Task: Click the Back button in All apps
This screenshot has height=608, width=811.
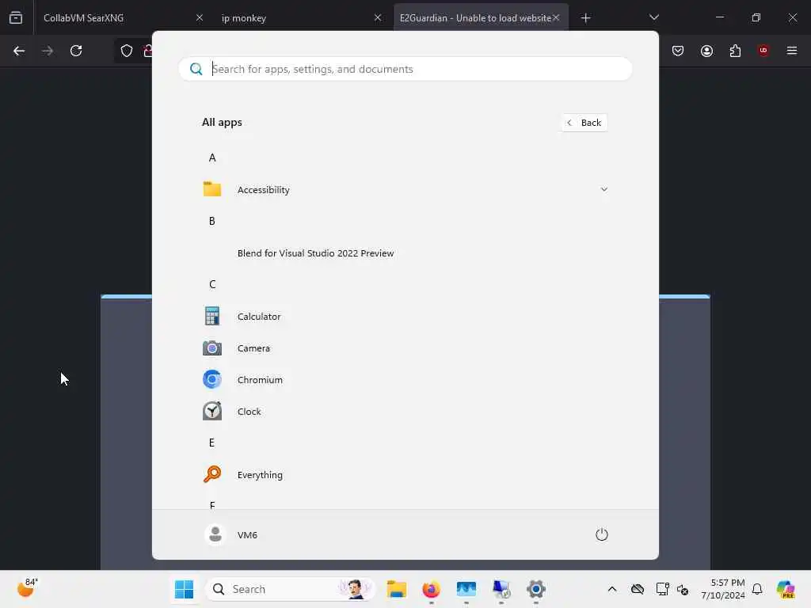Action: (584, 123)
